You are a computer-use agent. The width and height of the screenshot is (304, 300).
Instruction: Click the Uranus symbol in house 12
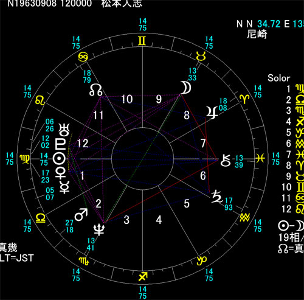[x=64, y=130]
